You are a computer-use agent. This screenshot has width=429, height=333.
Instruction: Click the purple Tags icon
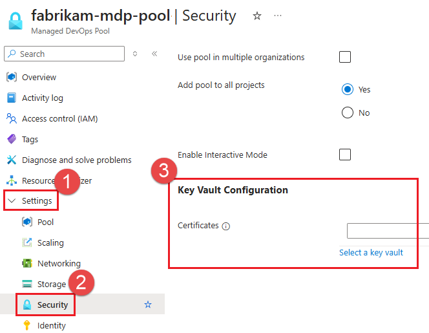coord(12,139)
